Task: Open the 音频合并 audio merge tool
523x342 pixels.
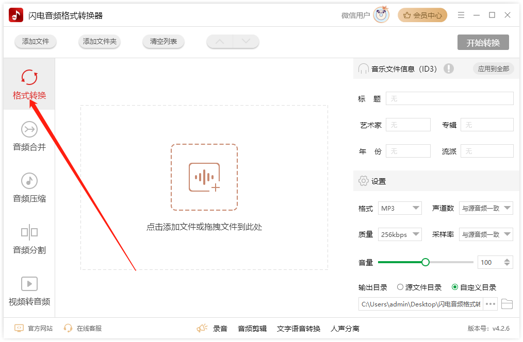Action: click(29, 136)
